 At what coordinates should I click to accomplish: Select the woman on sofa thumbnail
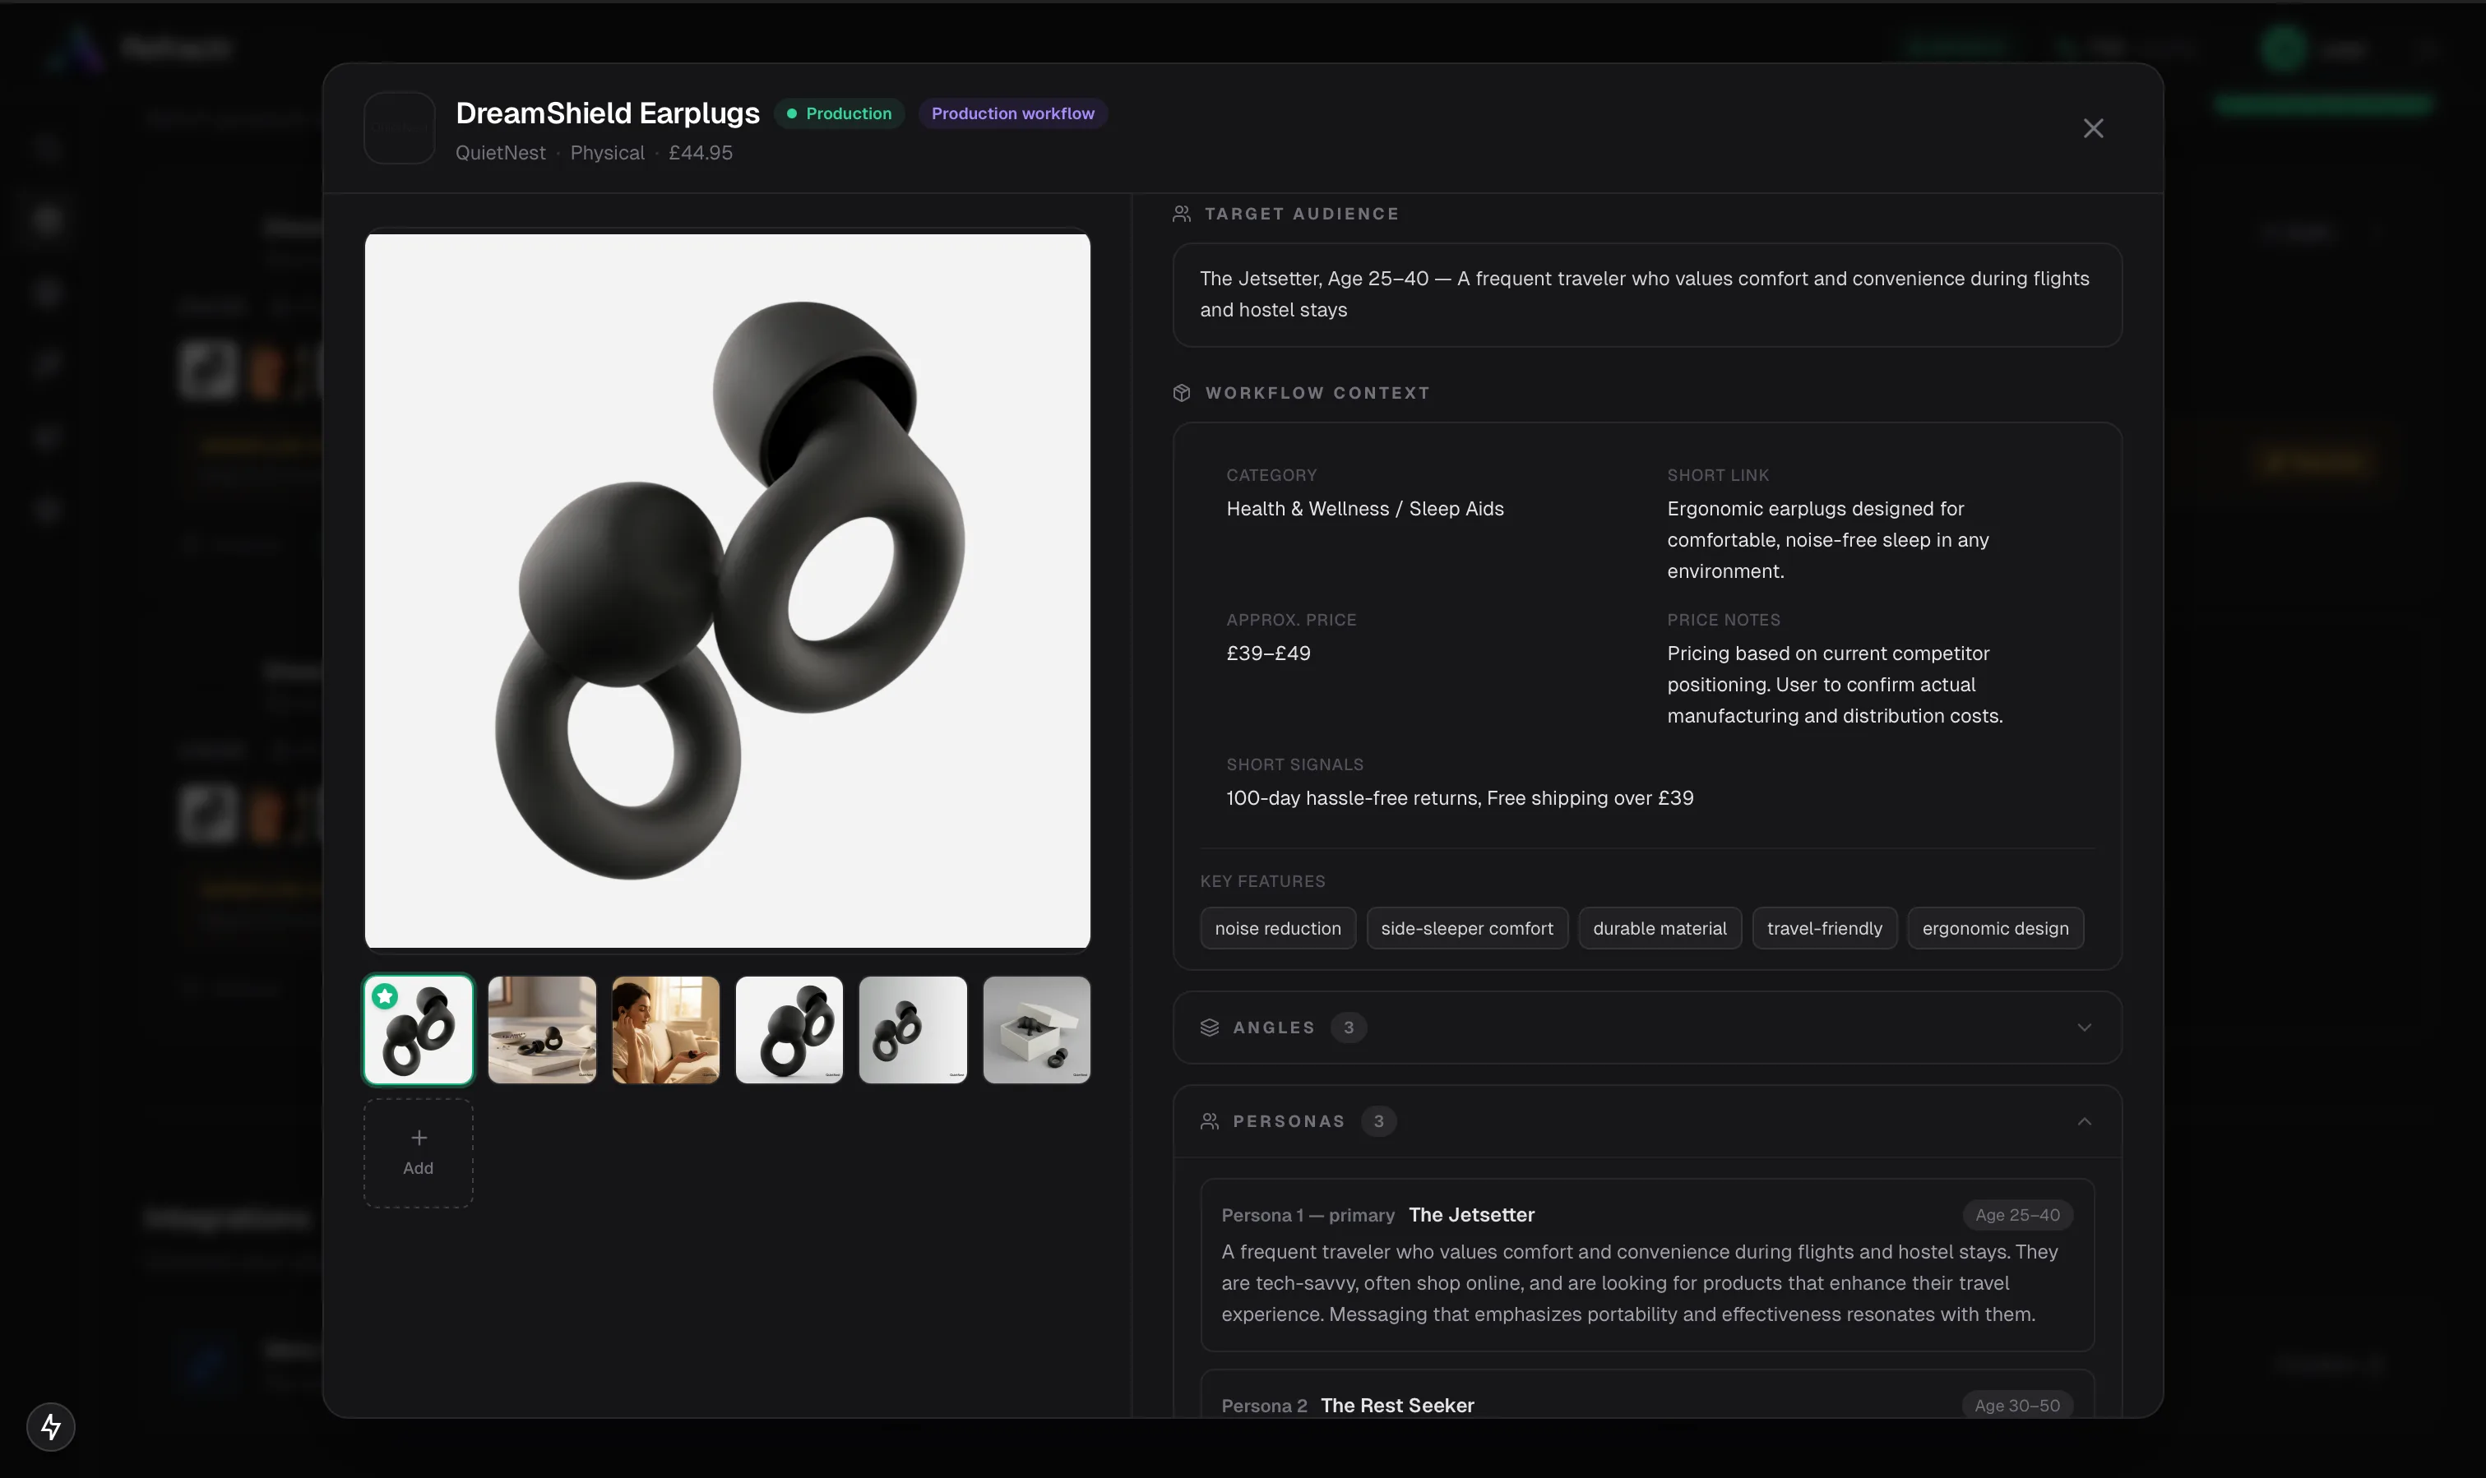(665, 1029)
